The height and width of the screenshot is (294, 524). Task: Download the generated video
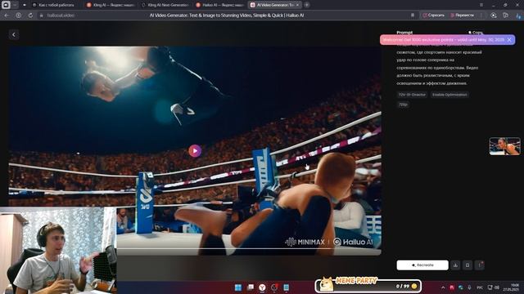(x=455, y=265)
